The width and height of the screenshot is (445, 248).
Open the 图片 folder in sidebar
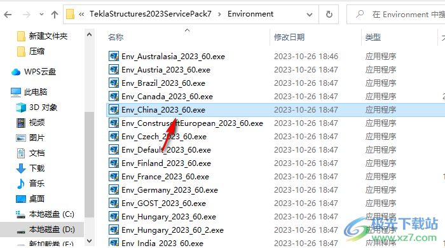[x=31, y=138]
